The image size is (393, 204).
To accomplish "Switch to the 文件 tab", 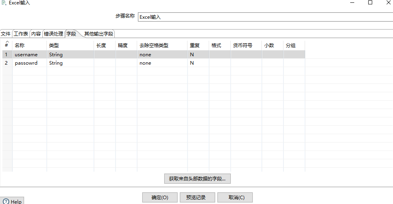I will tap(6, 34).
